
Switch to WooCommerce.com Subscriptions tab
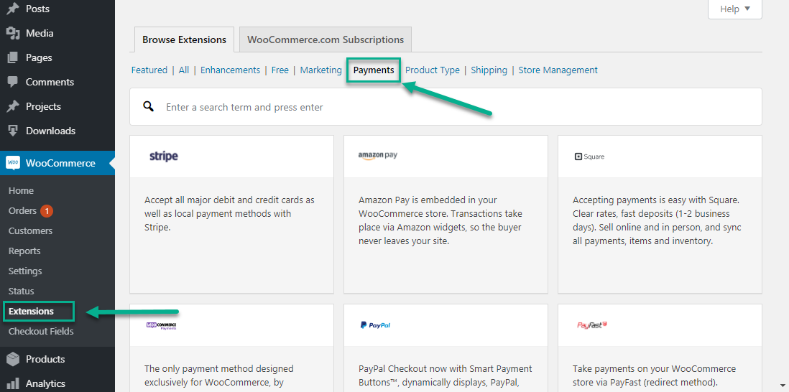click(326, 39)
